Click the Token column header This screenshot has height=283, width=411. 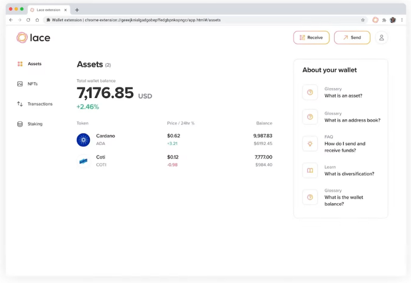82,123
